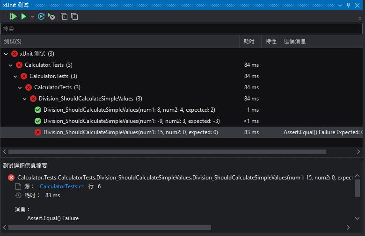Collapse the 84 ms Calculator.Tests (3) namespace node nested inside the first one

pyautogui.click(x=15, y=76)
